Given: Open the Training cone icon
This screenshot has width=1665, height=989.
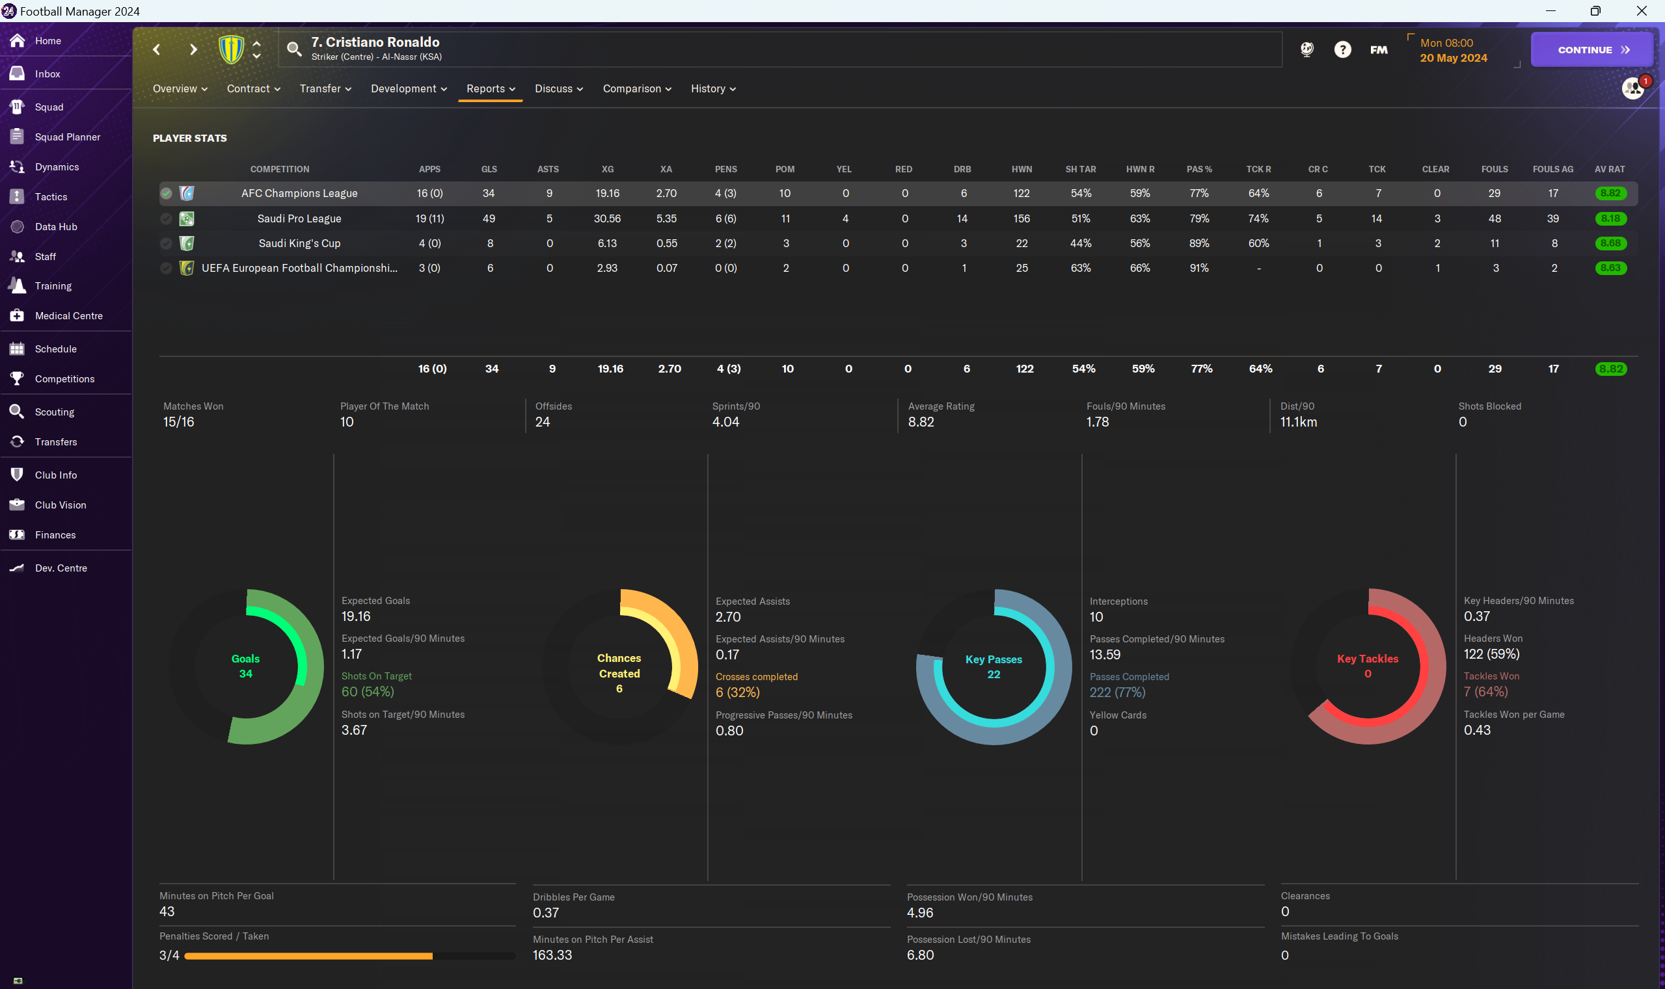Looking at the screenshot, I should (18, 286).
